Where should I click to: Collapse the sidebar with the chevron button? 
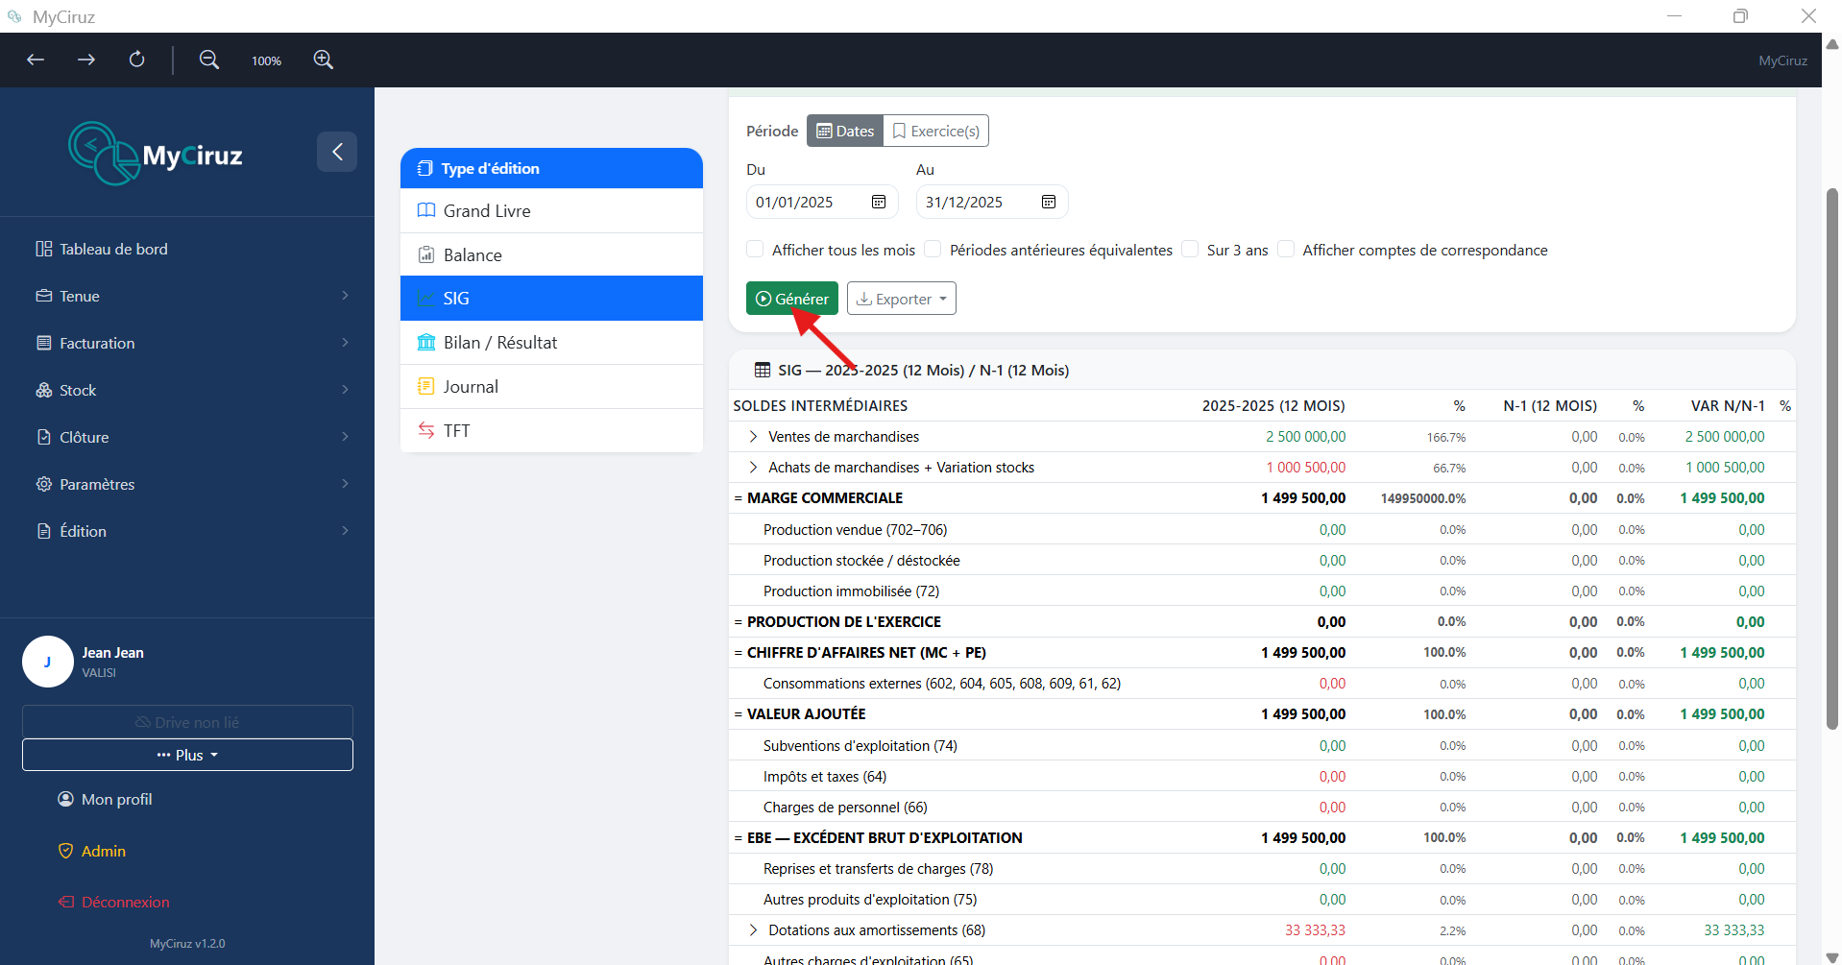[x=337, y=152]
